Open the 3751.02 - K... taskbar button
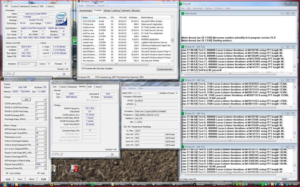This screenshot has width=300, height=187. pyautogui.click(x=79, y=184)
